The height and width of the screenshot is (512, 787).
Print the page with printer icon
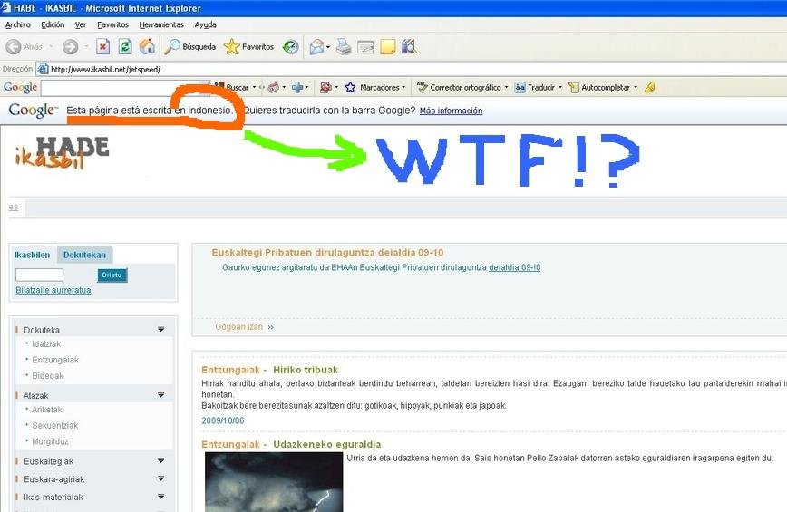(344, 46)
